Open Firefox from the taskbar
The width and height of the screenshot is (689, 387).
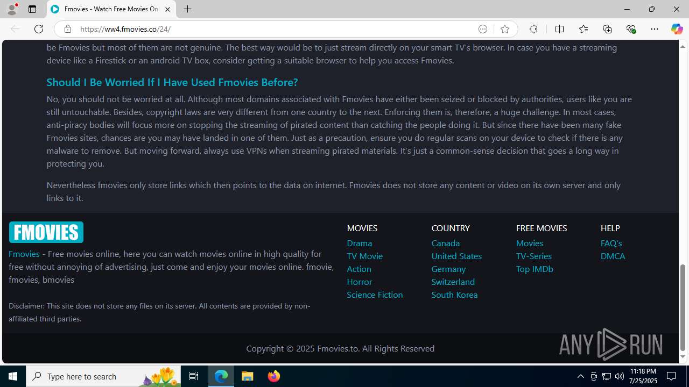(x=274, y=376)
